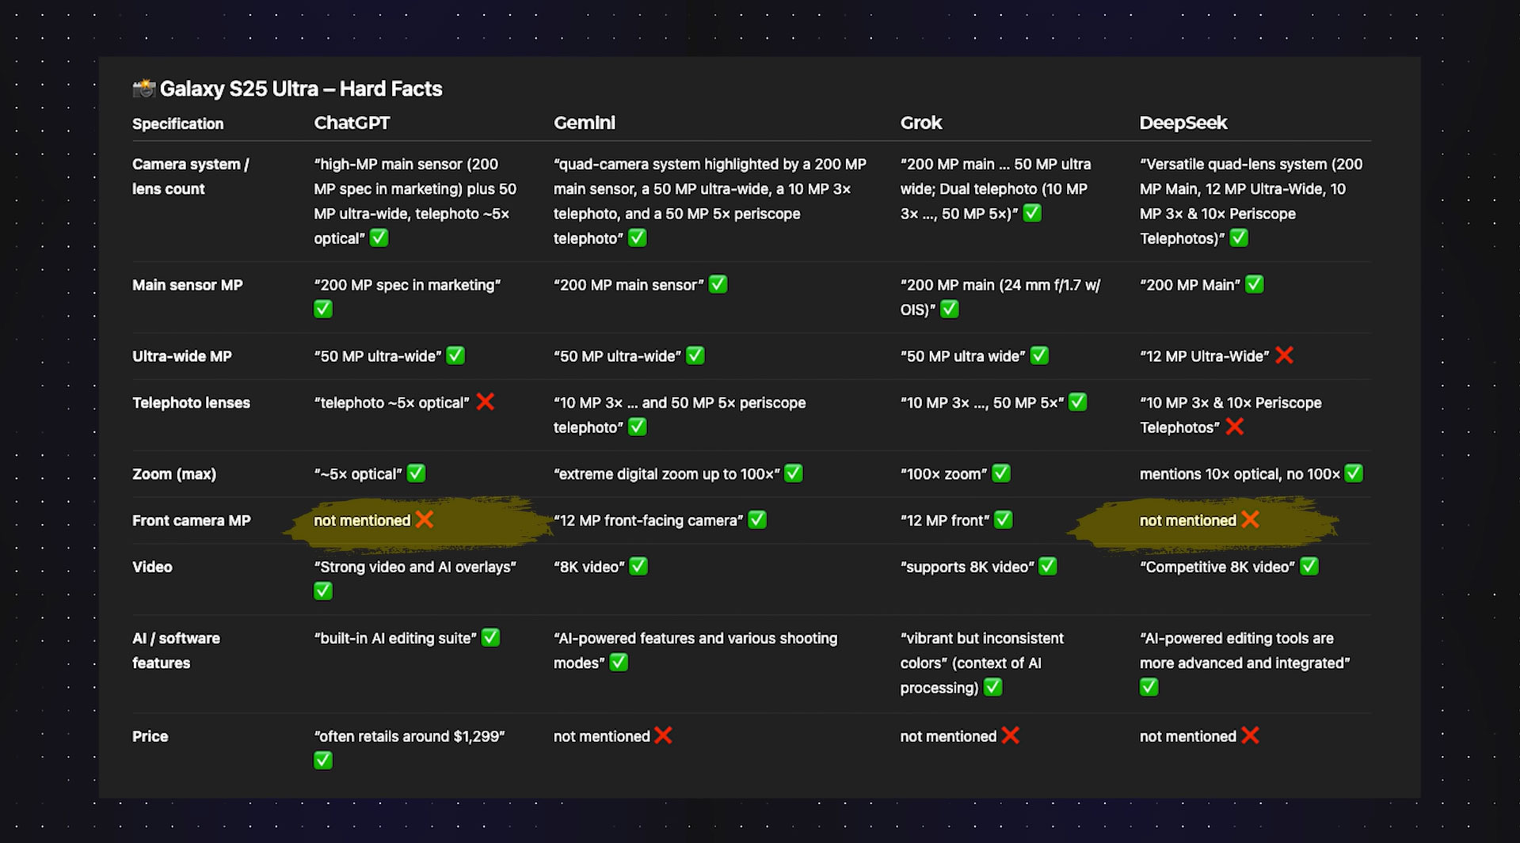
Task: Click red X in Grok's Price cell
Action: coord(1010,735)
